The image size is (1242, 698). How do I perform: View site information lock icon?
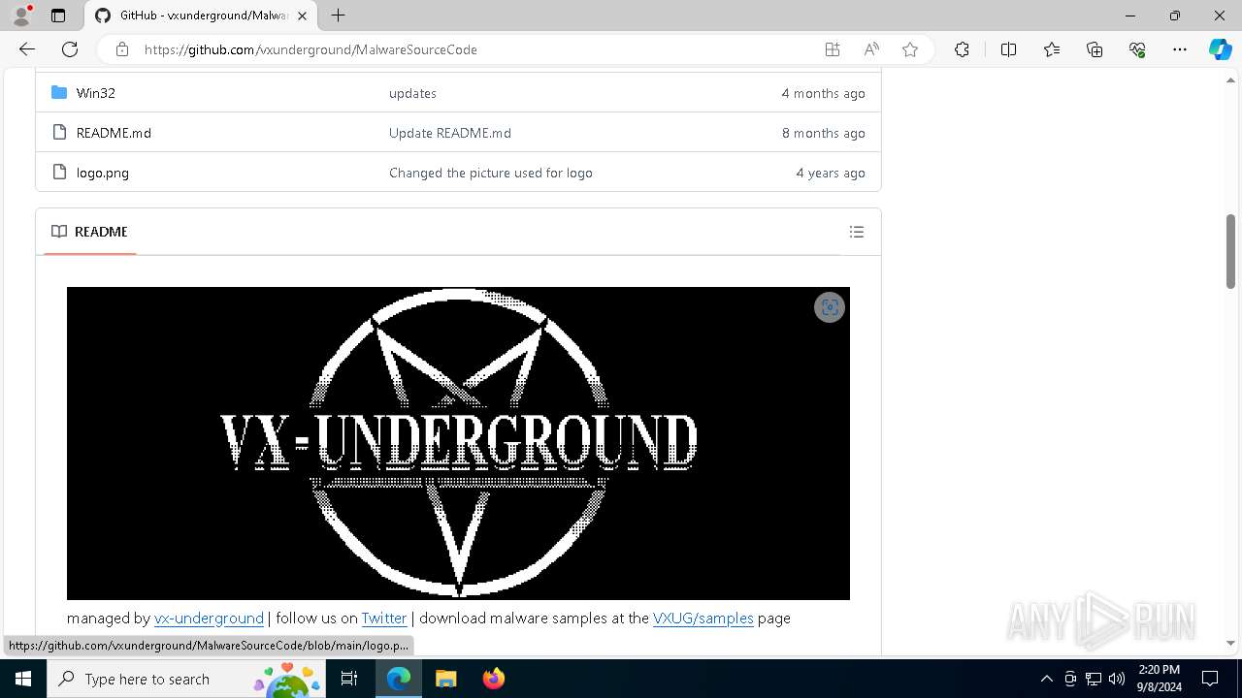pyautogui.click(x=121, y=49)
